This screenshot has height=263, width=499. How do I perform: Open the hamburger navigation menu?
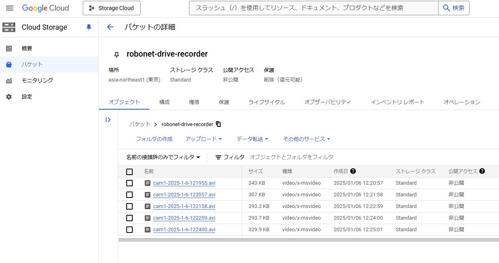click(10, 8)
